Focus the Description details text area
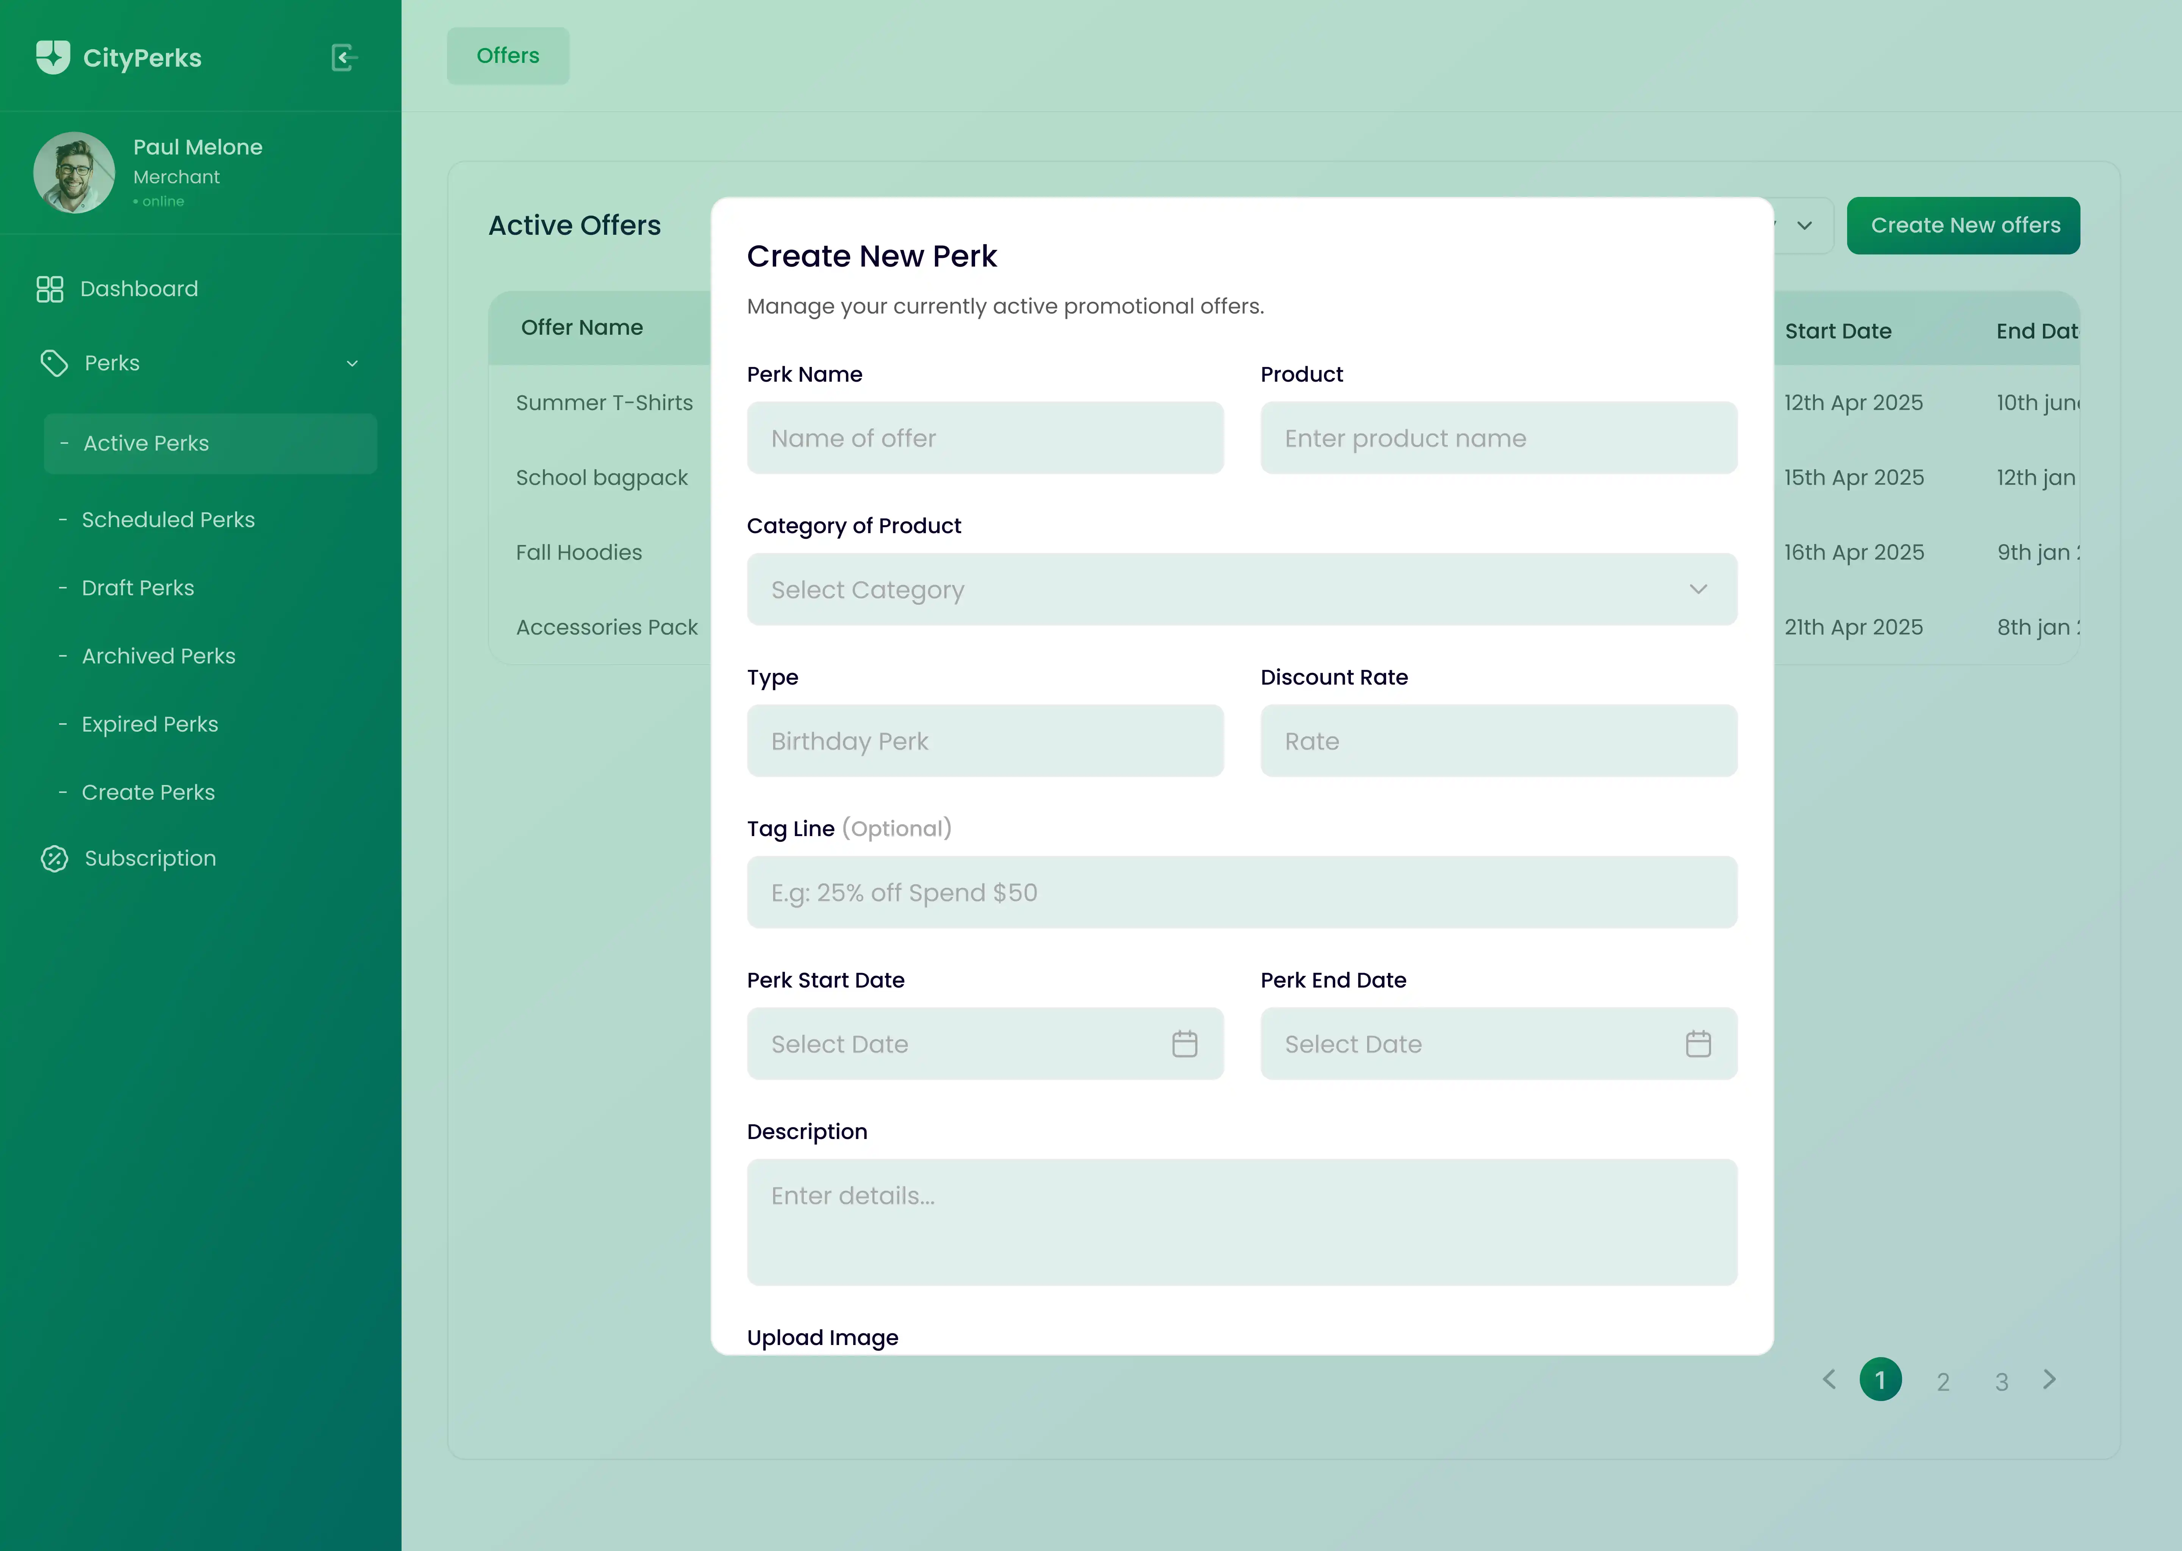This screenshot has width=2182, height=1551. click(x=1241, y=1222)
